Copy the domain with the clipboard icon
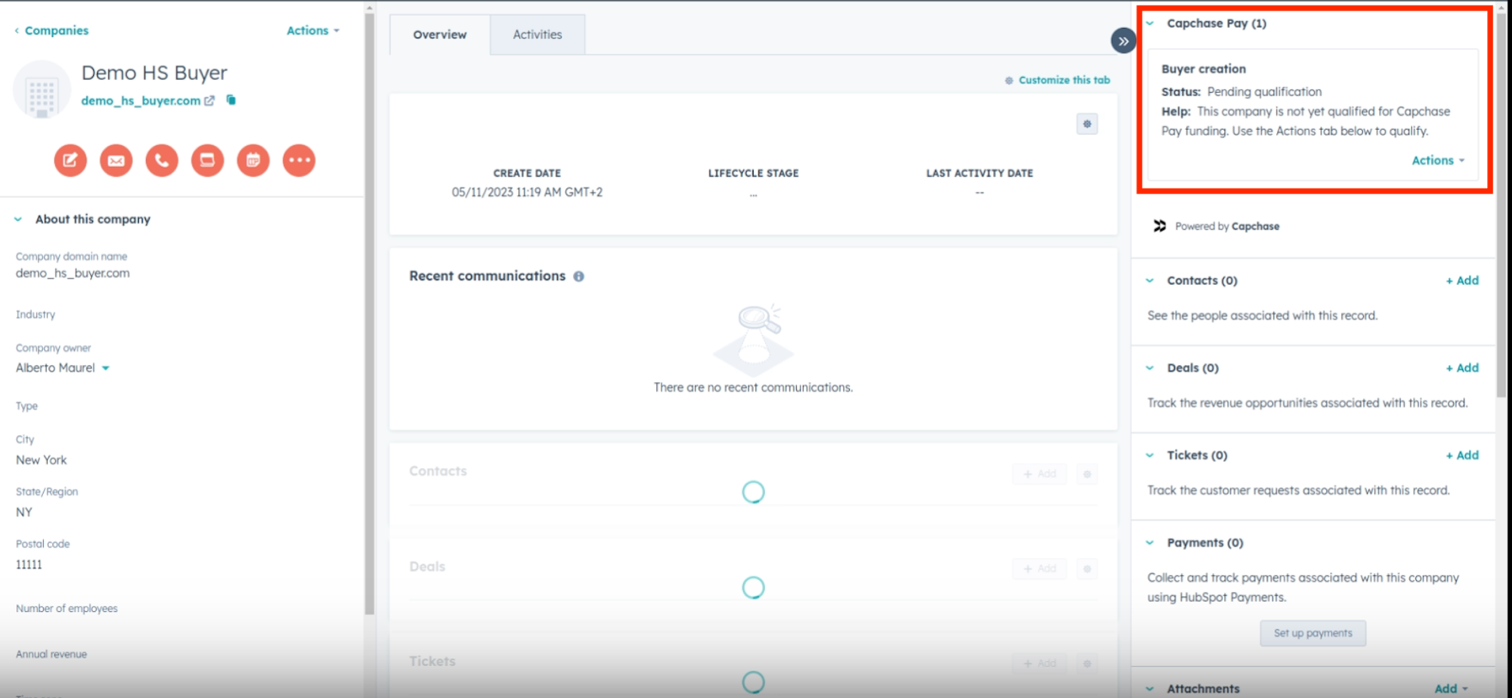 click(x=231, y=100)
